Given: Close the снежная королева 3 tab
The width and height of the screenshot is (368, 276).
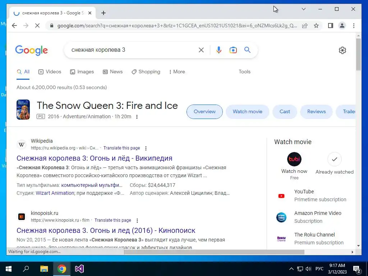Looking at the screenshot, I should coord(89,13).
